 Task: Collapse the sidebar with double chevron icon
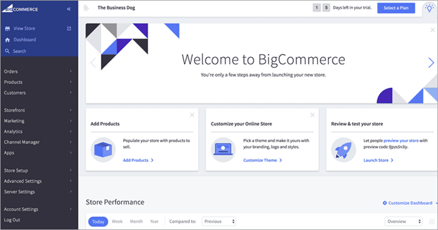[69, 9]
